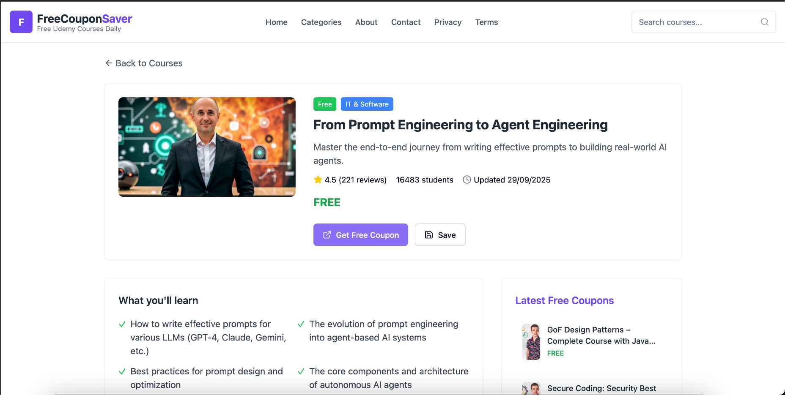Open the course instructor thumbnail image
785x395 pixels.
tap(207, 147)
